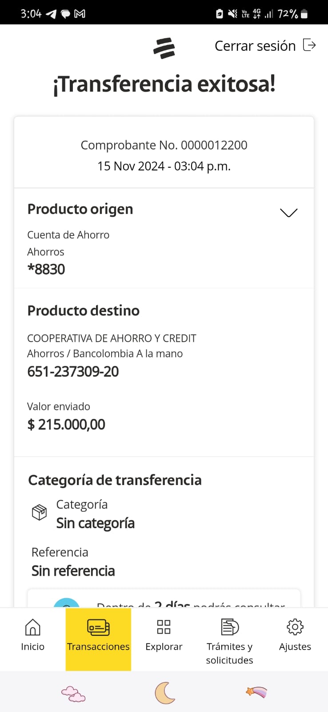Tap the shooting star icon
Viewport: 328px width, 712px height.
click(x=256, y=692)
